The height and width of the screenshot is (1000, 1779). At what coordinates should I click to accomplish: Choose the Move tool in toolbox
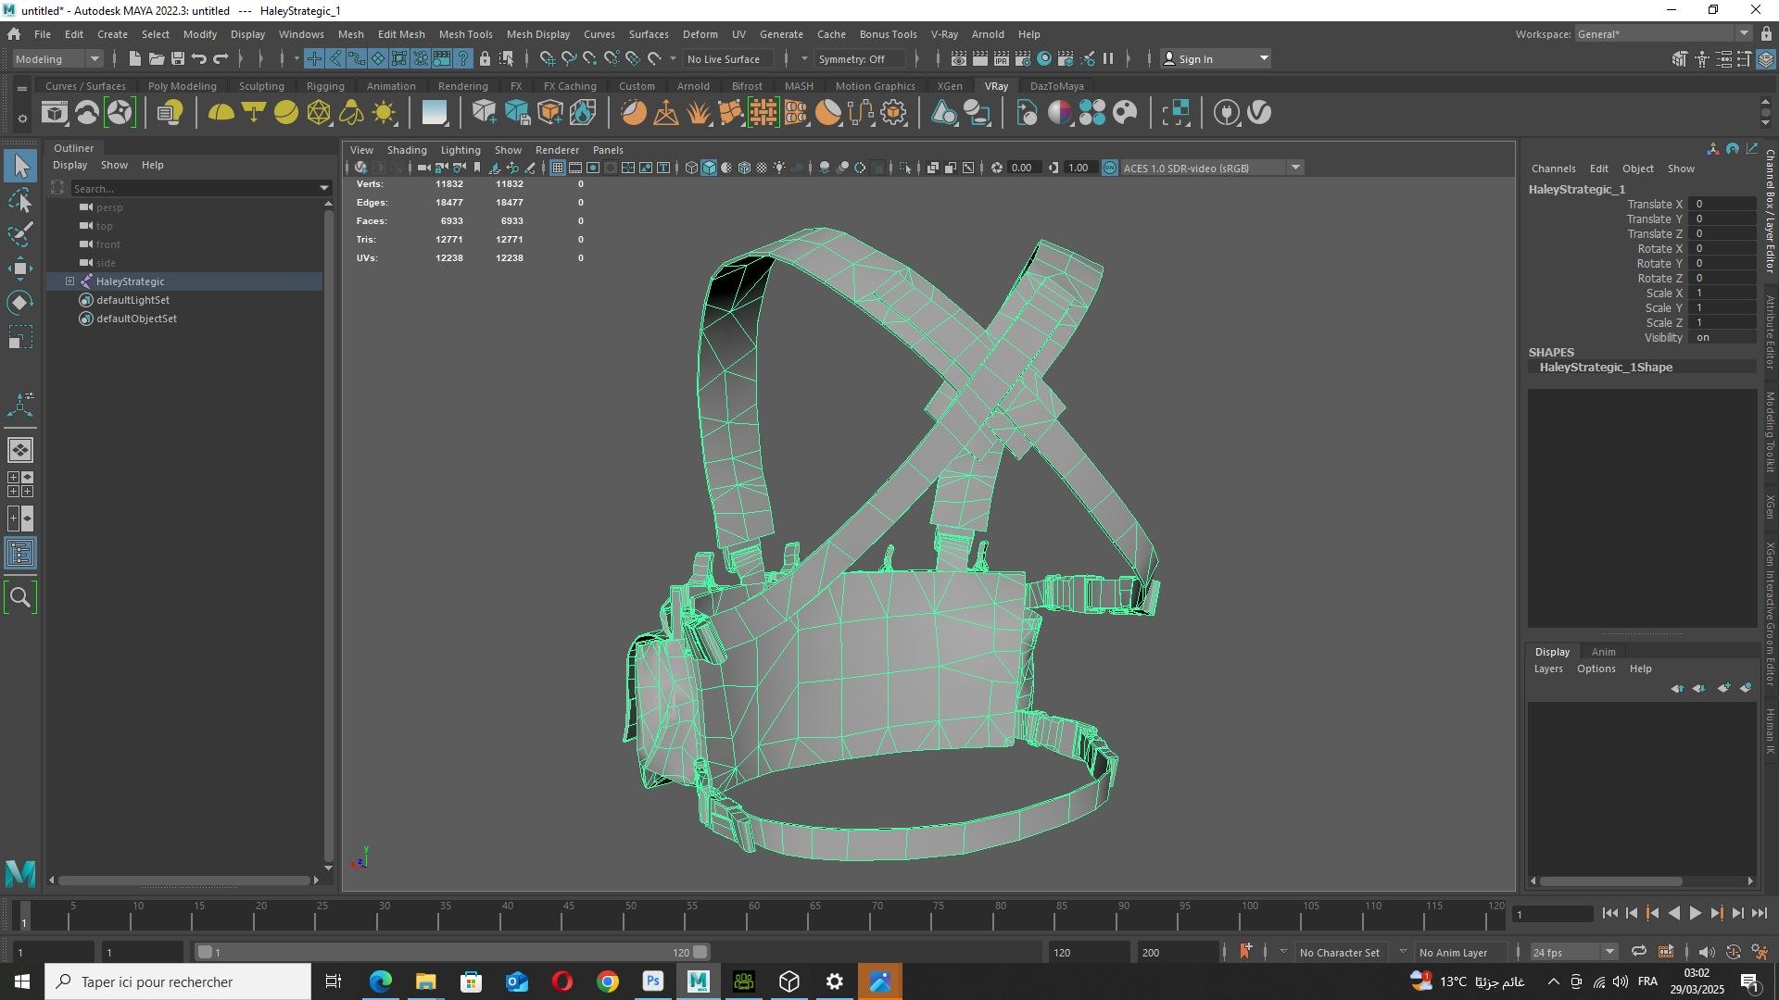click(20, 269)
